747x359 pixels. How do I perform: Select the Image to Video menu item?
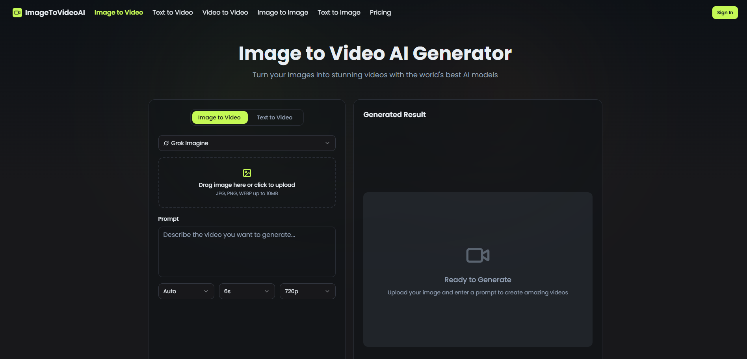pos(118,12)
